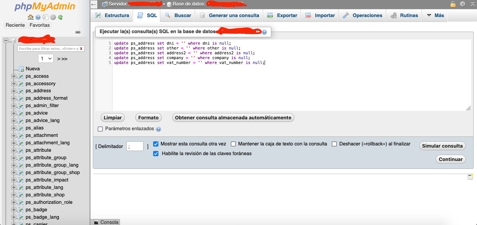Open the Reciente tables list
This screenshot has height=225, width=477.
click(x=15, y=25)
